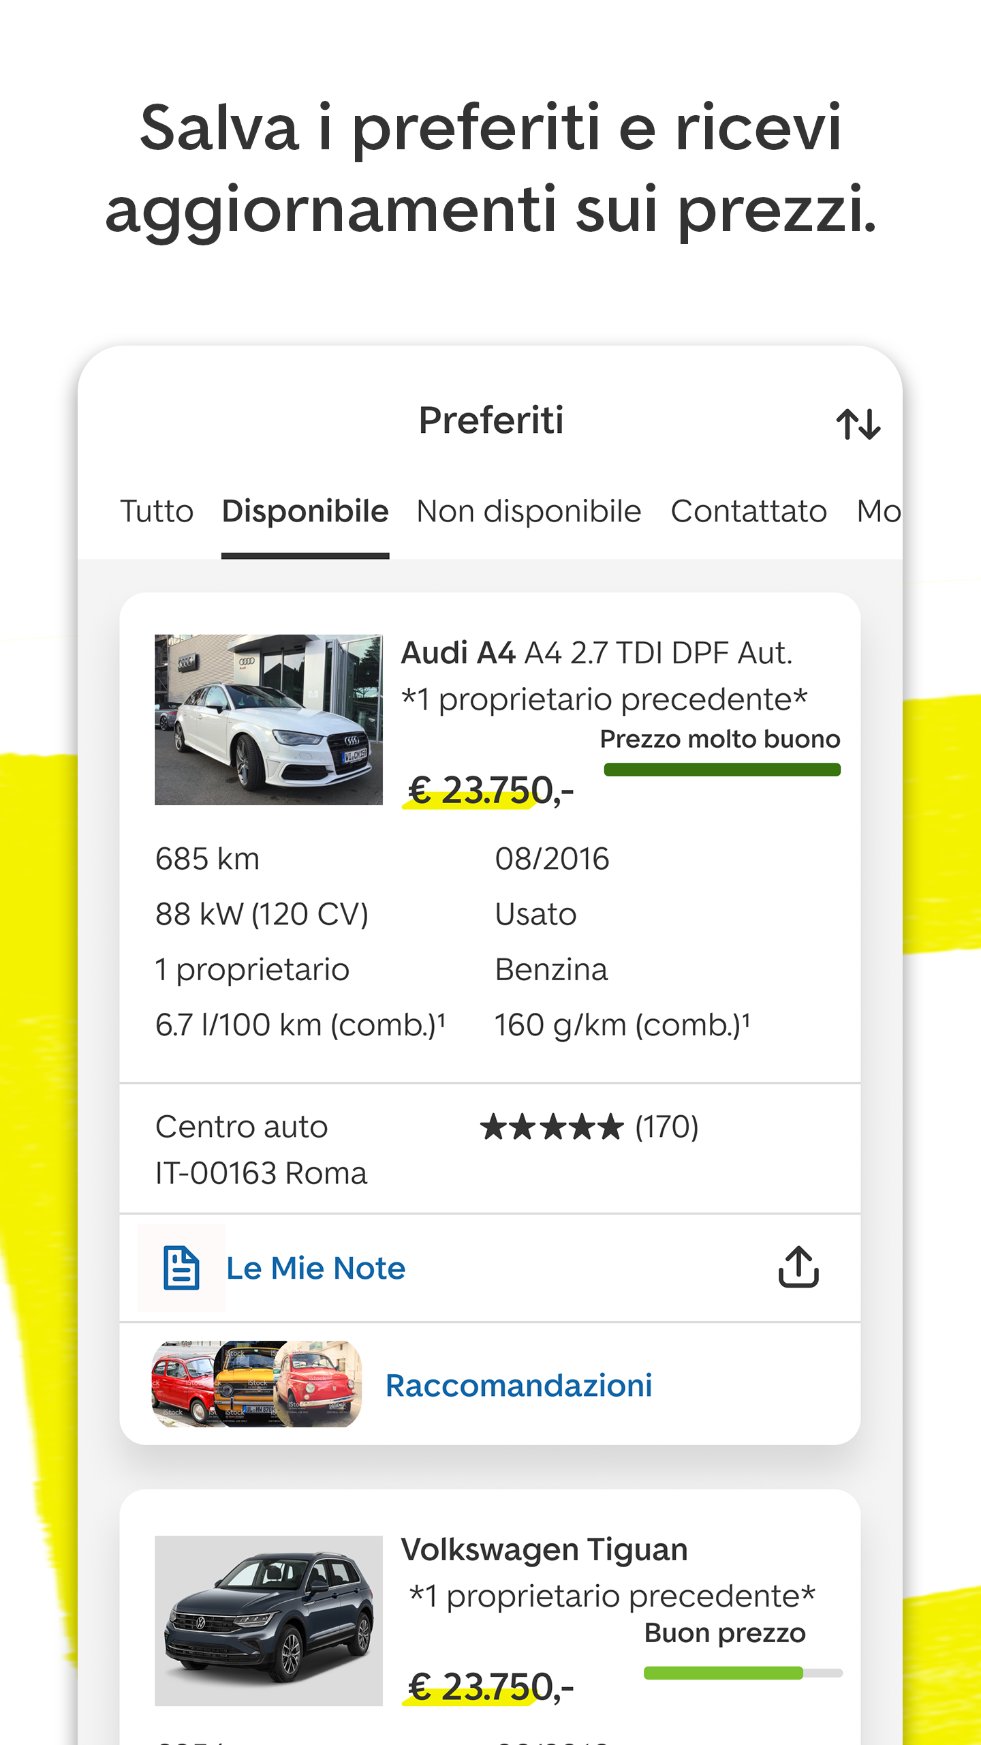Open the Audi A4 2.7 TDI listing title
The image size is (981, 1745).
(597, 653)
